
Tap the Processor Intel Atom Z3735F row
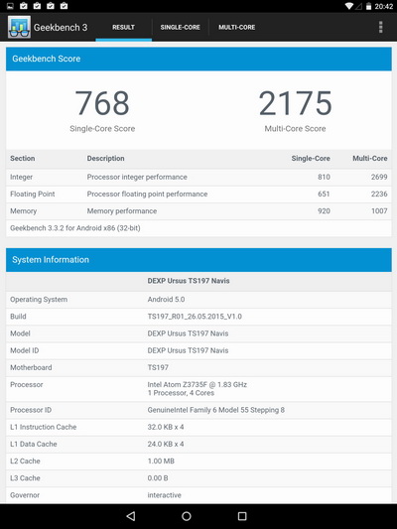pos(198,389)
